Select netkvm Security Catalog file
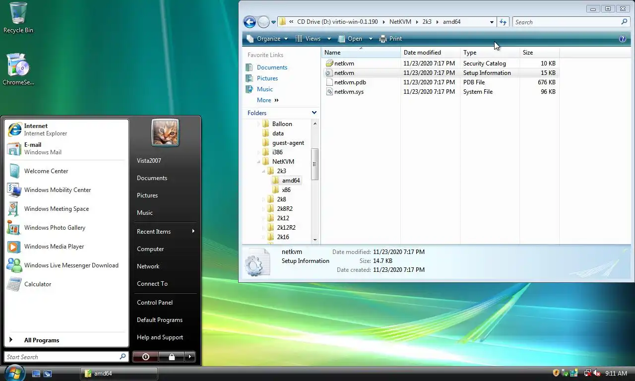The image size is (635, 381). (344, 63)
